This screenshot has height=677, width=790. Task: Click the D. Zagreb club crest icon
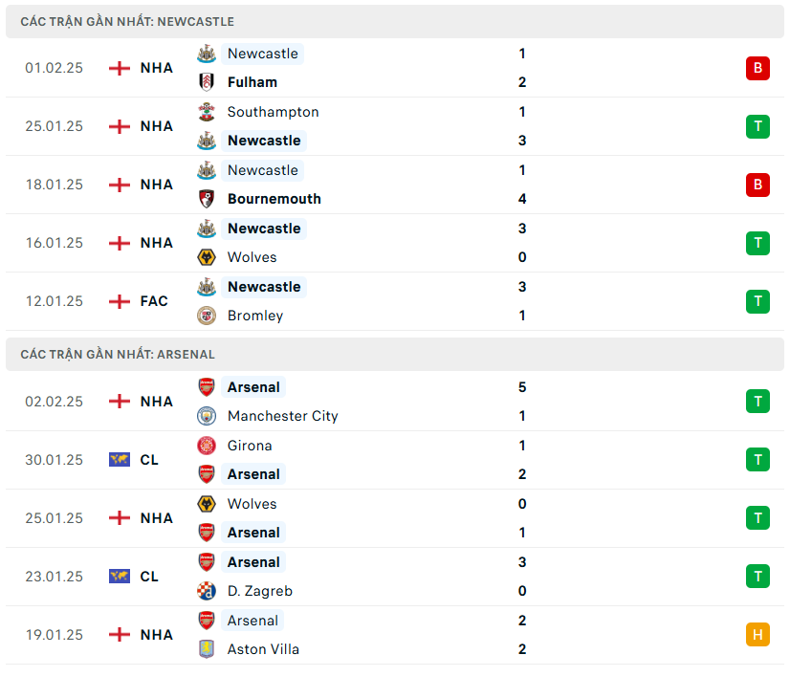coord(207,591)
